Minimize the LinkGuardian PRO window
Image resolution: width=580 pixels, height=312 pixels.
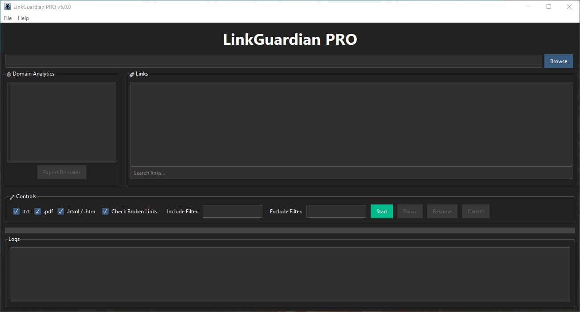pyautogui.click(x=528, y=7)
